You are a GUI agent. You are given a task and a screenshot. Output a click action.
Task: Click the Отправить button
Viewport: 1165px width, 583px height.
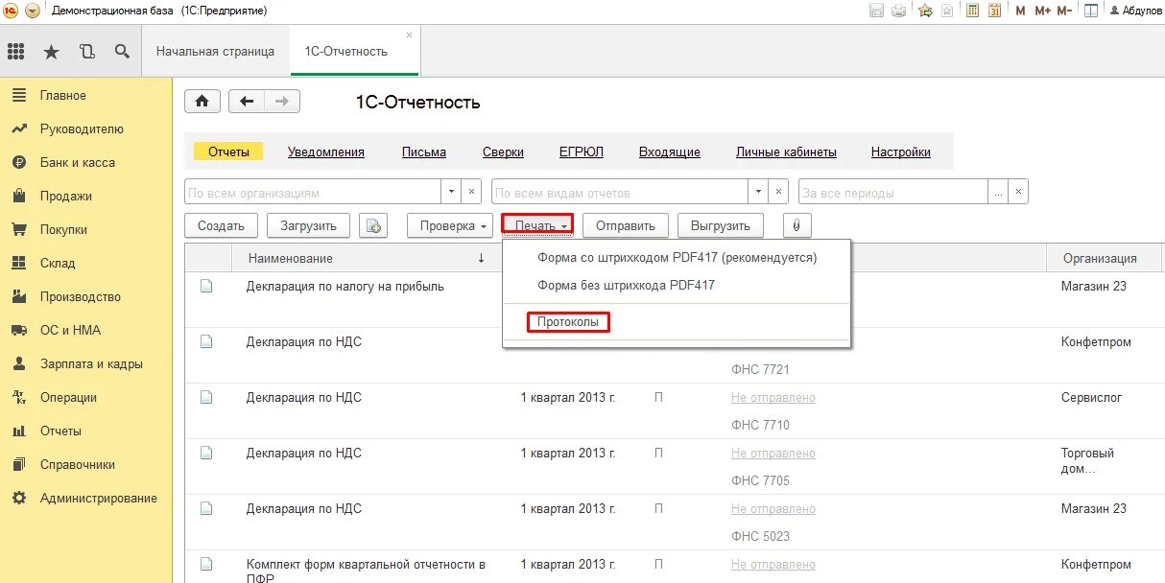click(x=626, y=226)
